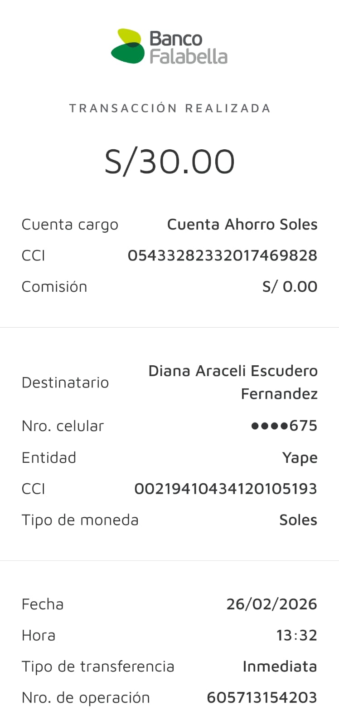
Task: Tap the time value 13:32
Action: coord(296,635)
